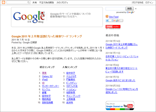The height and width of the screenshot is (112, 156).
Task: Select 次のブログ» in the navbar
Action: click(x=62, y=2)
